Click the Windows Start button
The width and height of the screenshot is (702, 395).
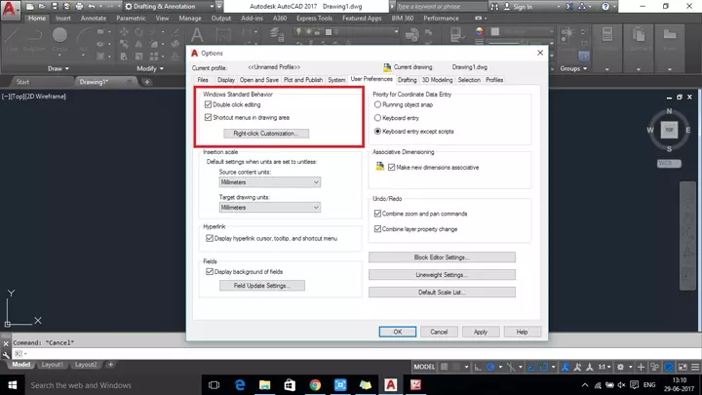click(11, 385)
